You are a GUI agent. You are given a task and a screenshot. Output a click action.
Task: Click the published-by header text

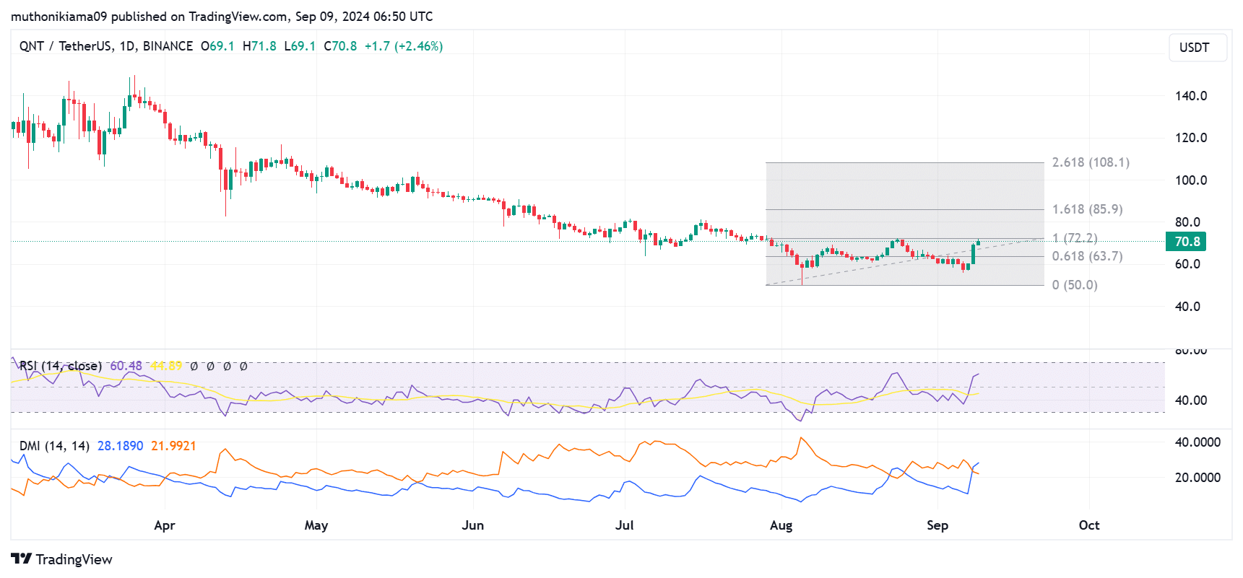click(x=222, y=16)
